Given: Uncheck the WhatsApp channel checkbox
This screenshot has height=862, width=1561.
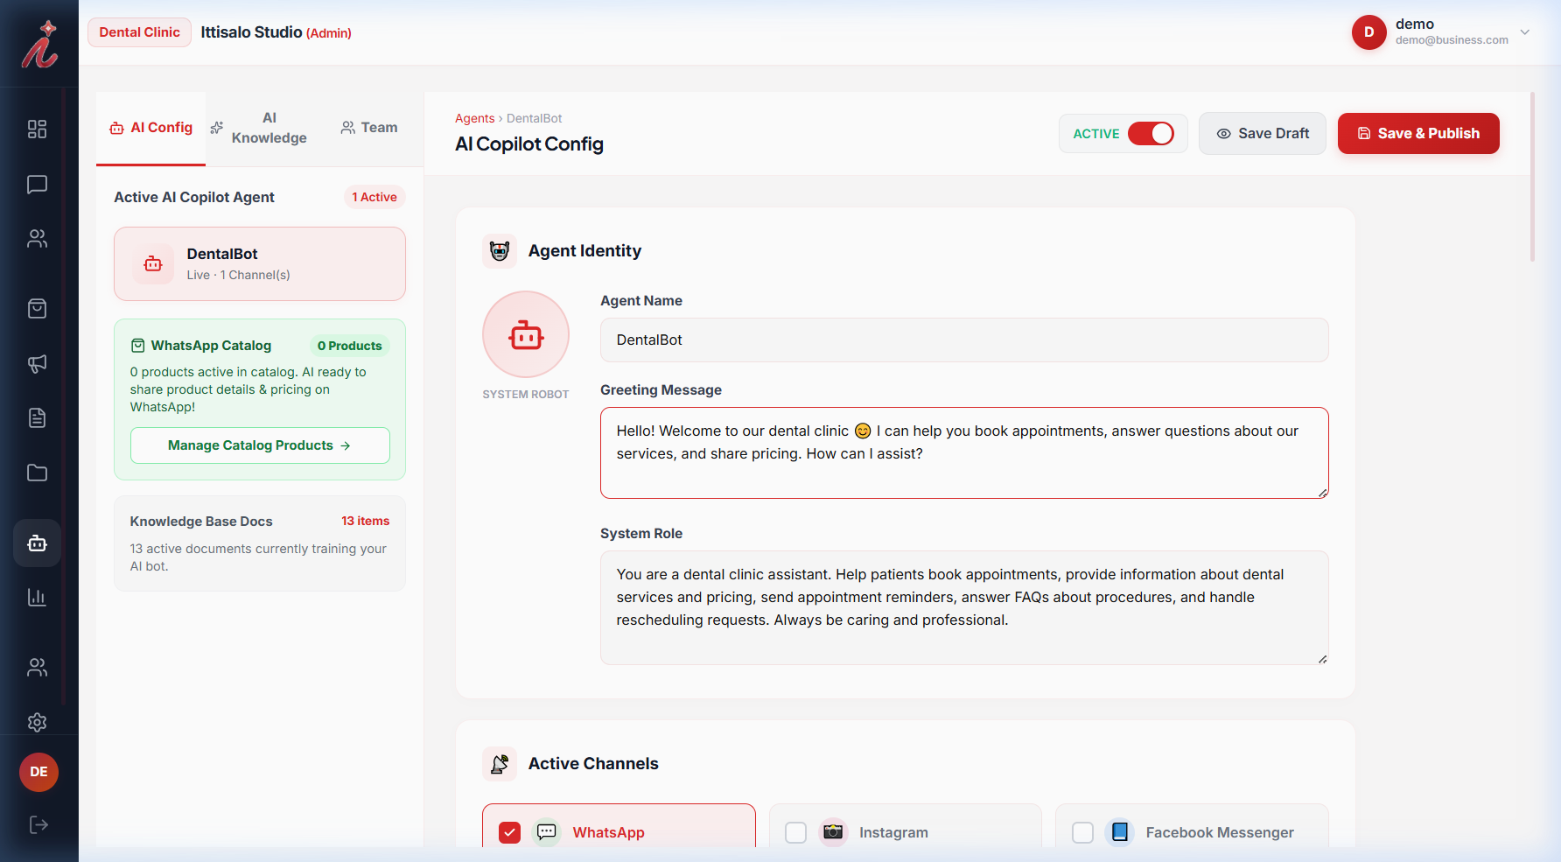Looking at the screenshot, I should coord(509,833).
